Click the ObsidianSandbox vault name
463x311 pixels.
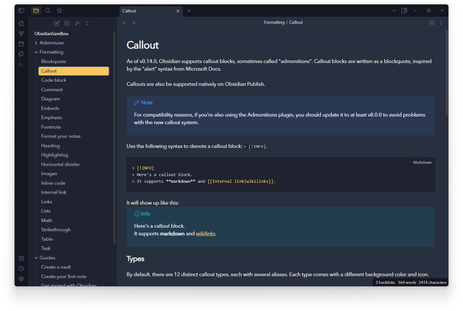pos(52,34)
